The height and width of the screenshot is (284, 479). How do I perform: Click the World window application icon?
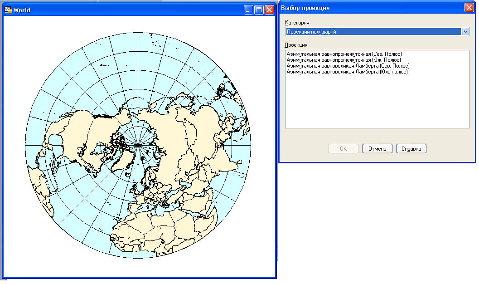pos(8,10)
